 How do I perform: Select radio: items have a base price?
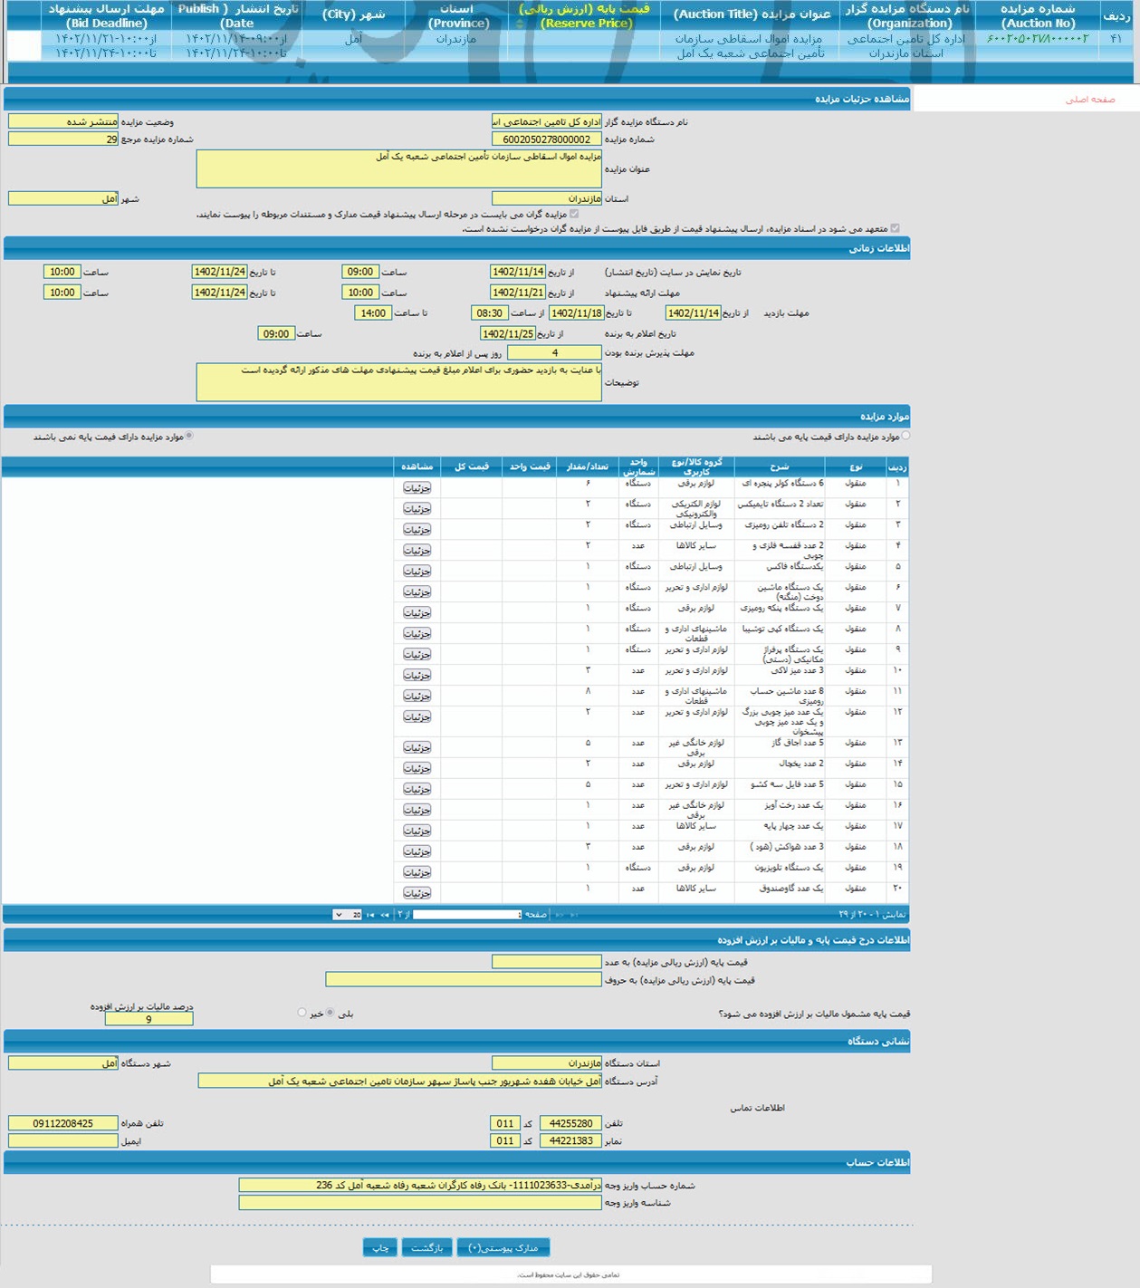905,437
